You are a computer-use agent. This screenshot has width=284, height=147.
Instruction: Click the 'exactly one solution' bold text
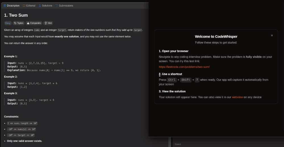67,37
